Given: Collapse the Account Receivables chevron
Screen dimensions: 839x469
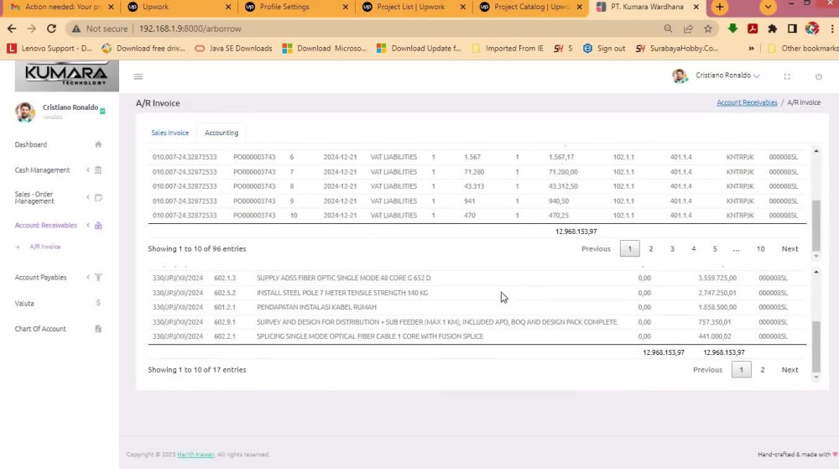Looking at the screenshot, I should [x=88, y=225].
